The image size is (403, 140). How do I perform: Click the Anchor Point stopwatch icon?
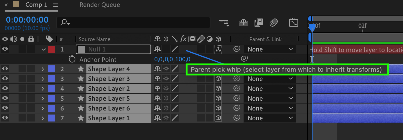72,59
